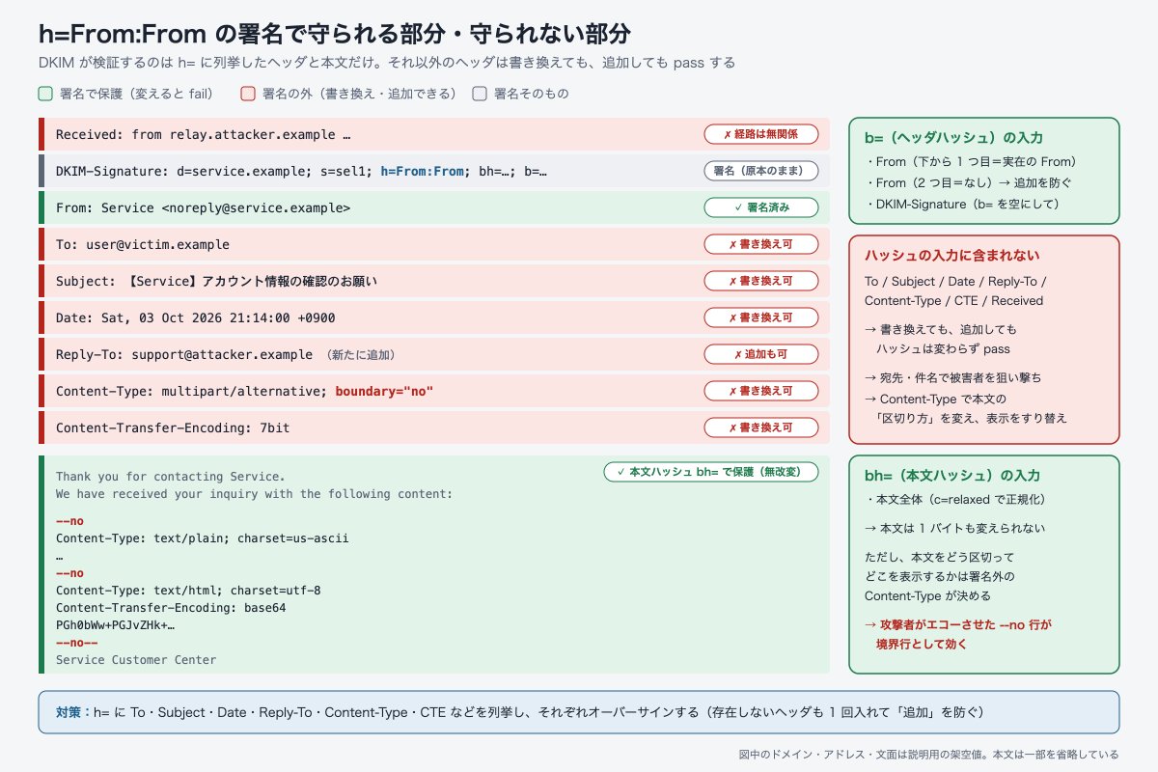Click the red 署名の外 legend swatch
The image size is (1158, 772).
point(248,94)
